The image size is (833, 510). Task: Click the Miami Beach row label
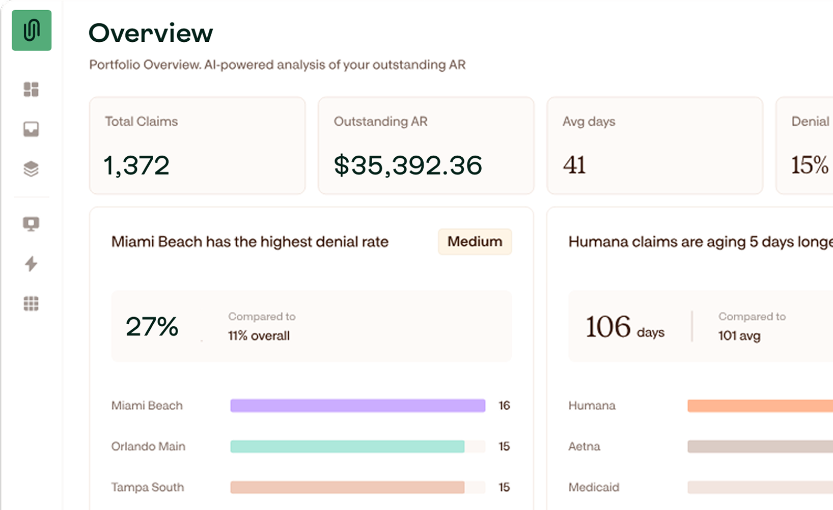(x=147, y=406)
